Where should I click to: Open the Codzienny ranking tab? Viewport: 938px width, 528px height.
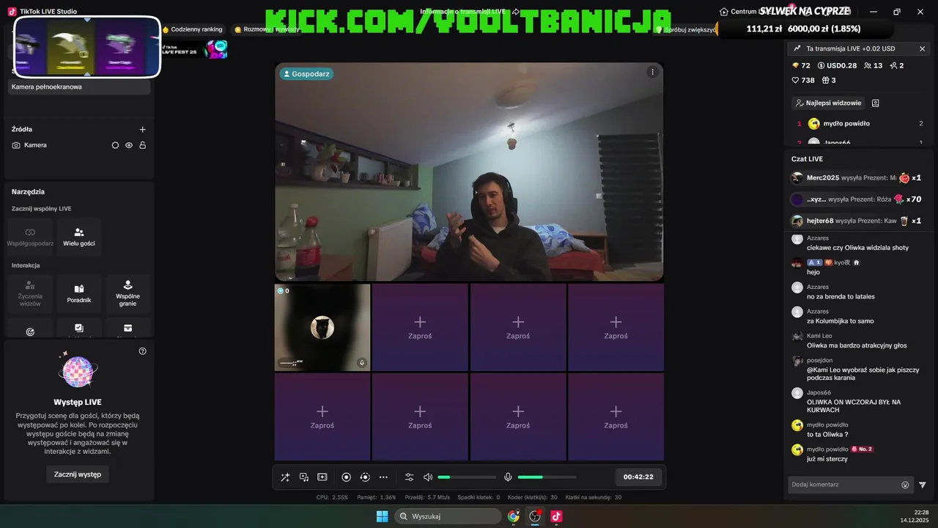click(x=193, y=29)
